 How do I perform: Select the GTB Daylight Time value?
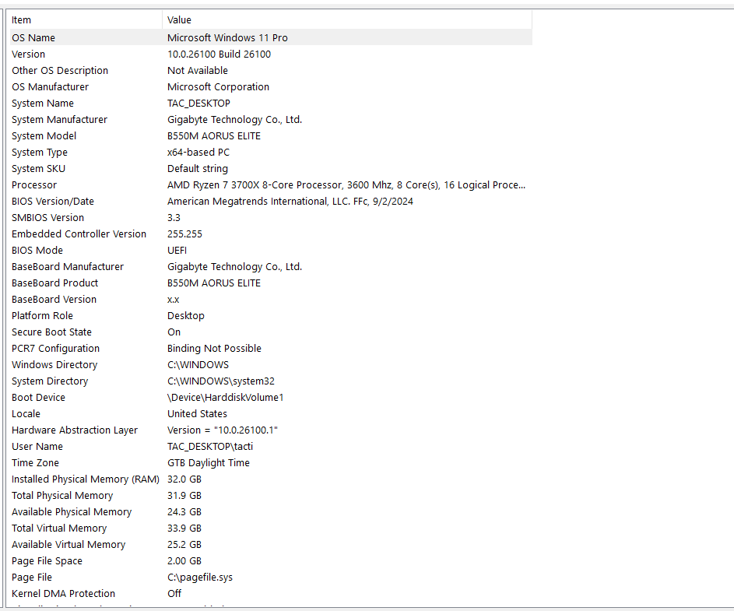[209, 463]
